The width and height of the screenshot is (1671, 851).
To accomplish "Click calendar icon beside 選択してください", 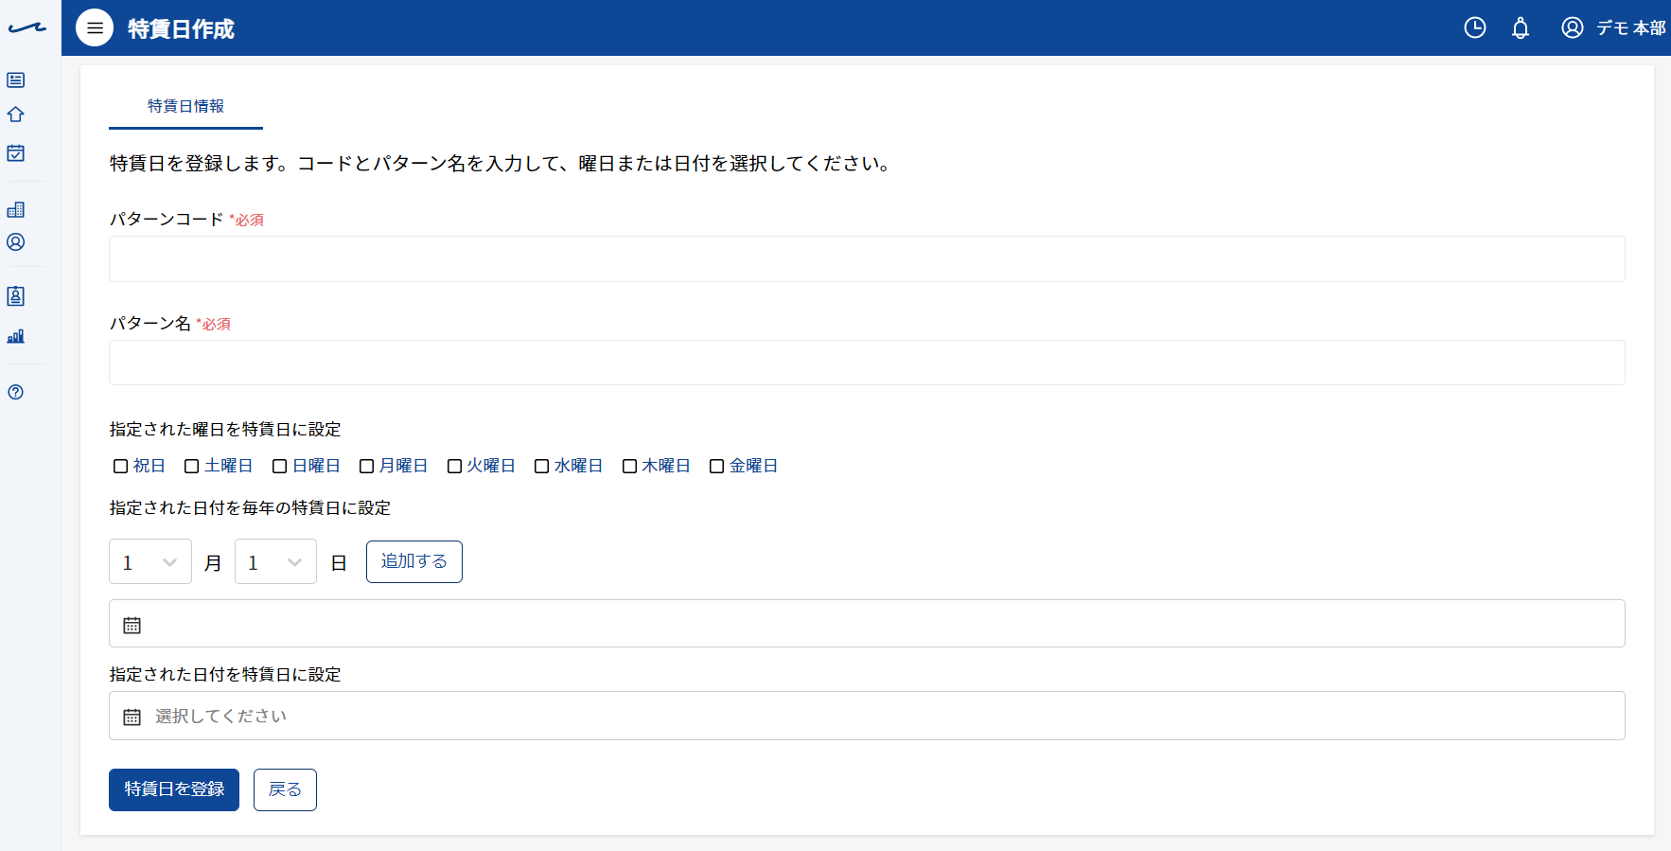I will coord(132,718).
